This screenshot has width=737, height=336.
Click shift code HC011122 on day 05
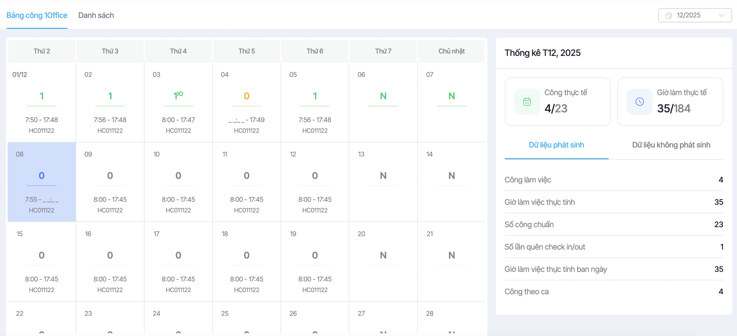pos(315,131)
